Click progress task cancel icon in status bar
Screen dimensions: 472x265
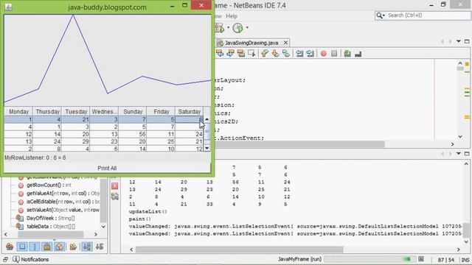click(x=421, y=259)
